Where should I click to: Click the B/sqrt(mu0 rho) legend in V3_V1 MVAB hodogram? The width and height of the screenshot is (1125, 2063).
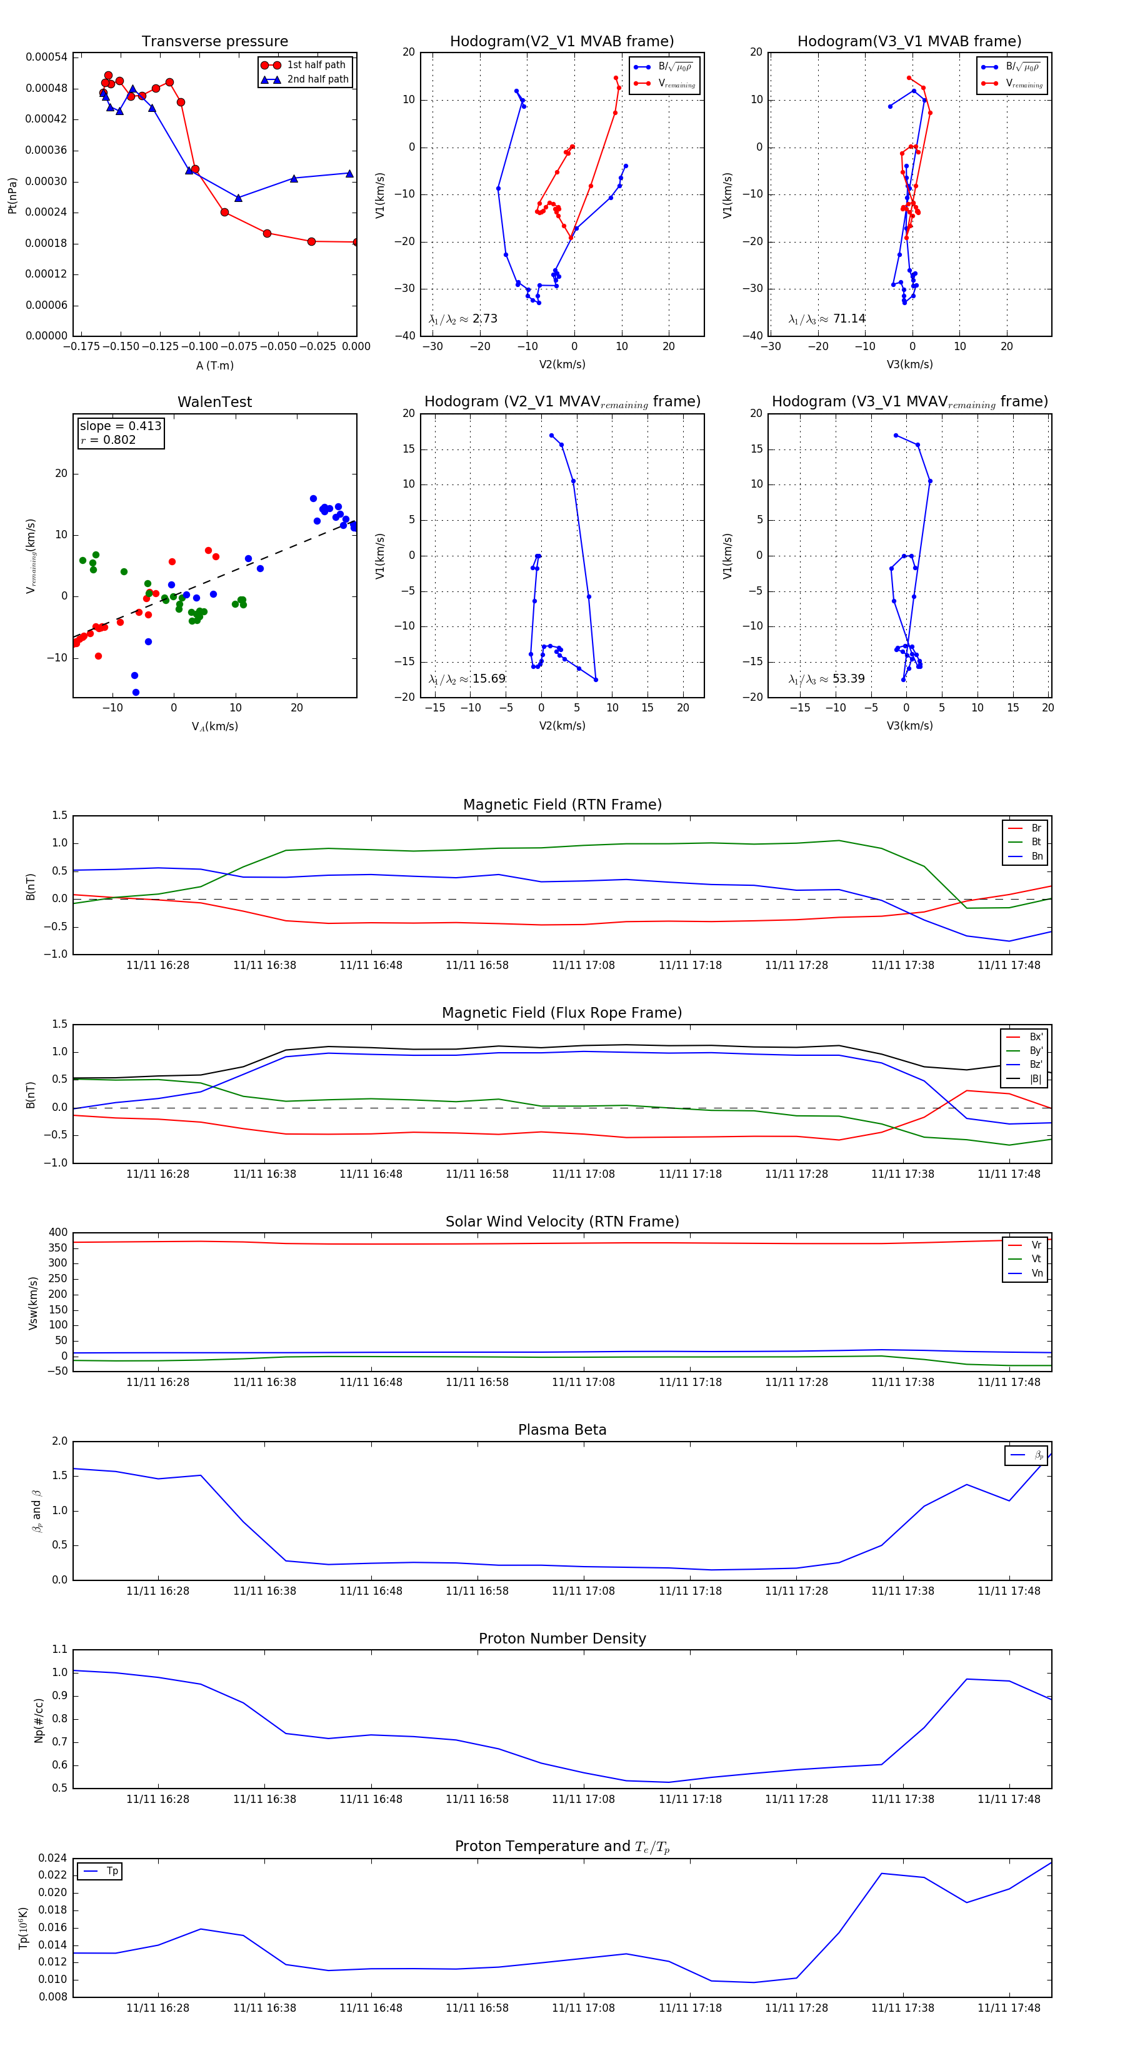coord(1011,68)
